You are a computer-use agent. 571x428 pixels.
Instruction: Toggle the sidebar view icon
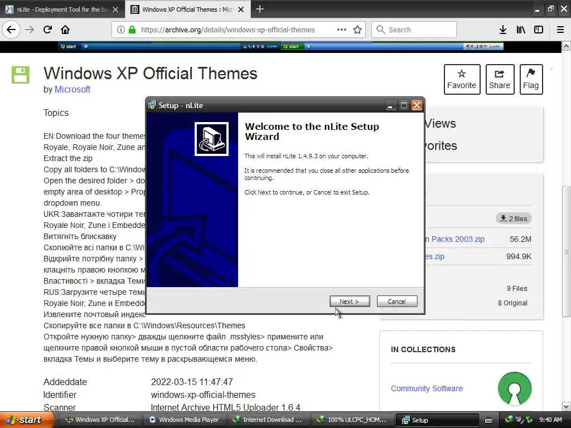tap(539, 30)
